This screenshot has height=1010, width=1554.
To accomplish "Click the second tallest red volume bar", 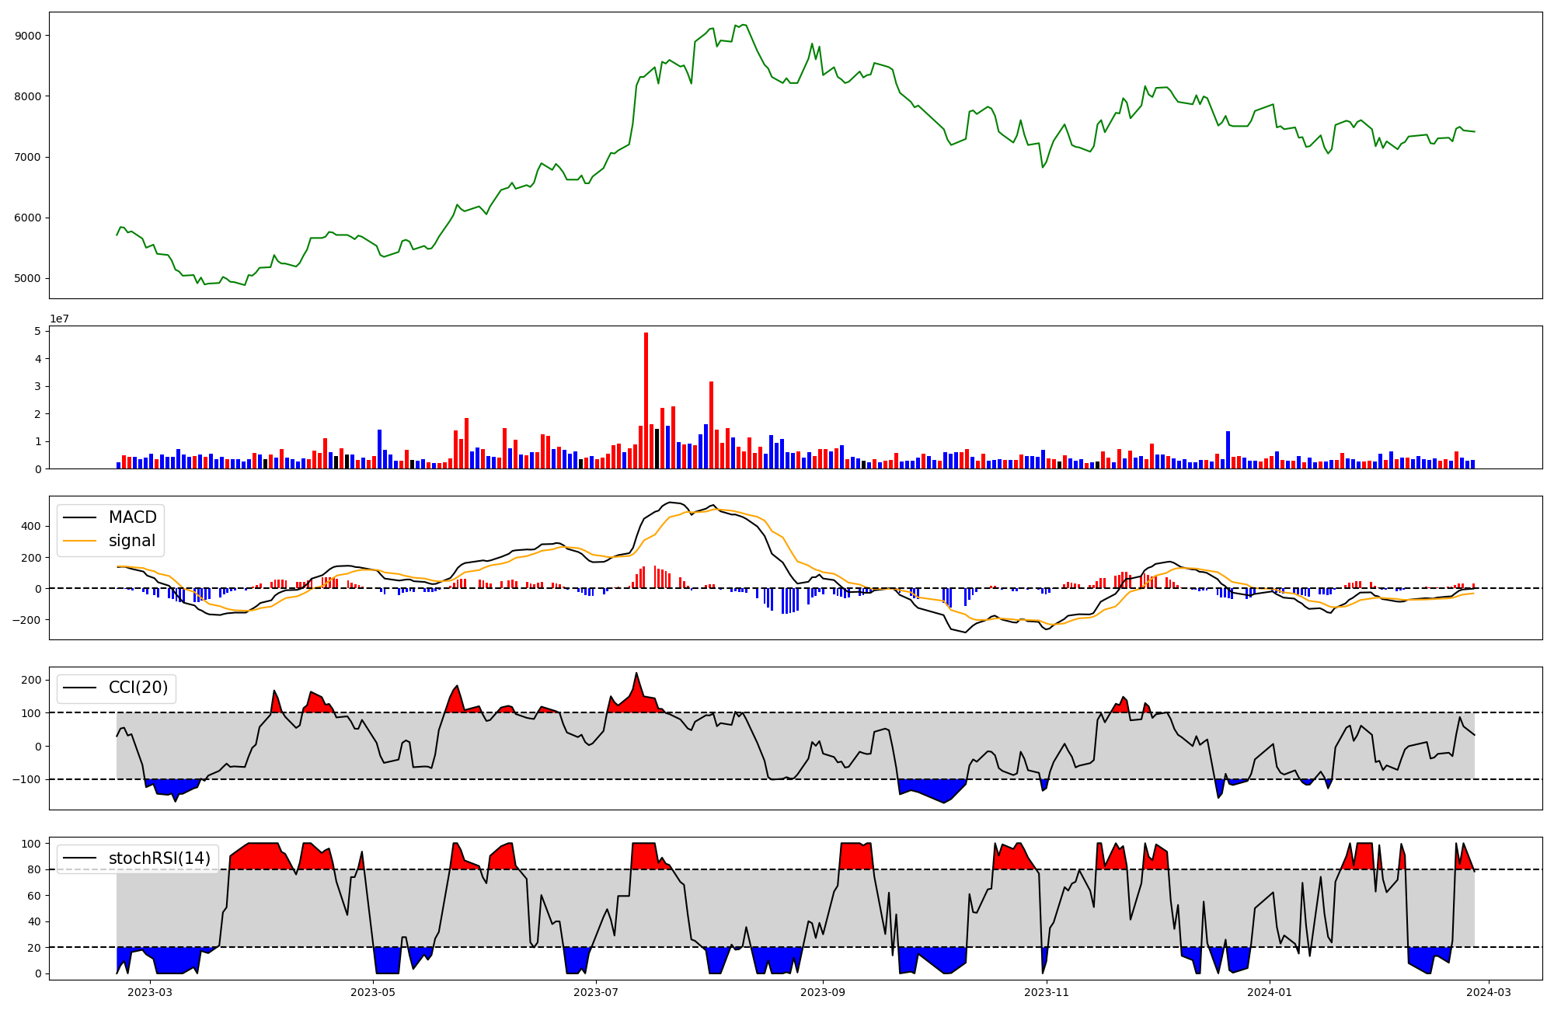I will pyautogui.click(x=711, y=425).
